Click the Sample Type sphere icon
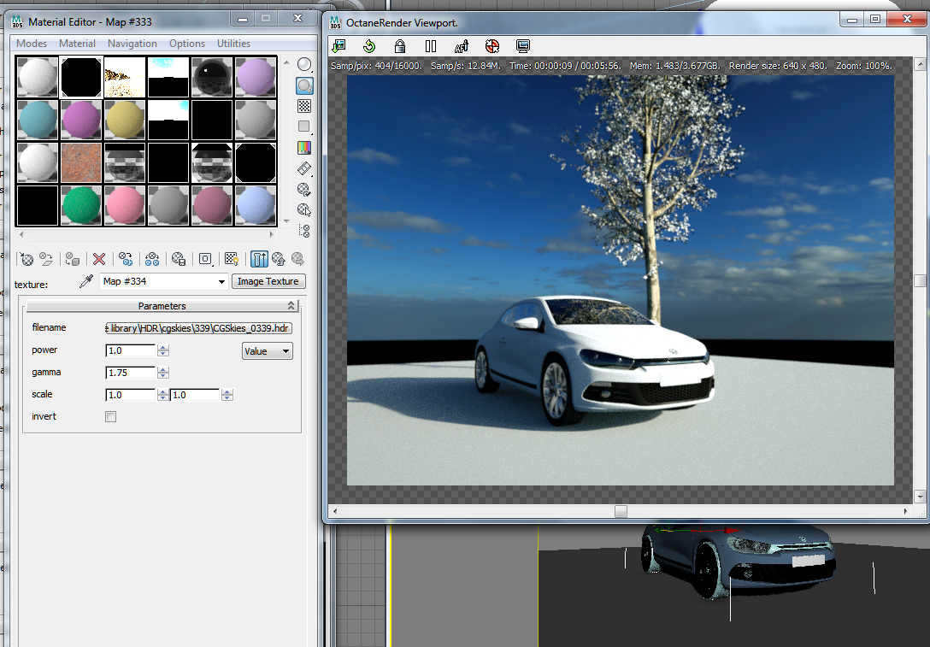 (x=304, y=65)
